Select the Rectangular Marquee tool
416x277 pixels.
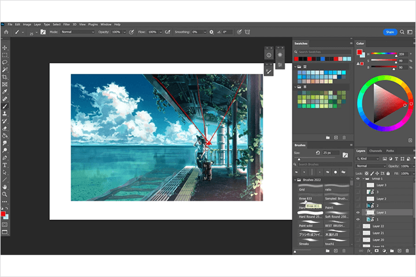coord(5,55)
